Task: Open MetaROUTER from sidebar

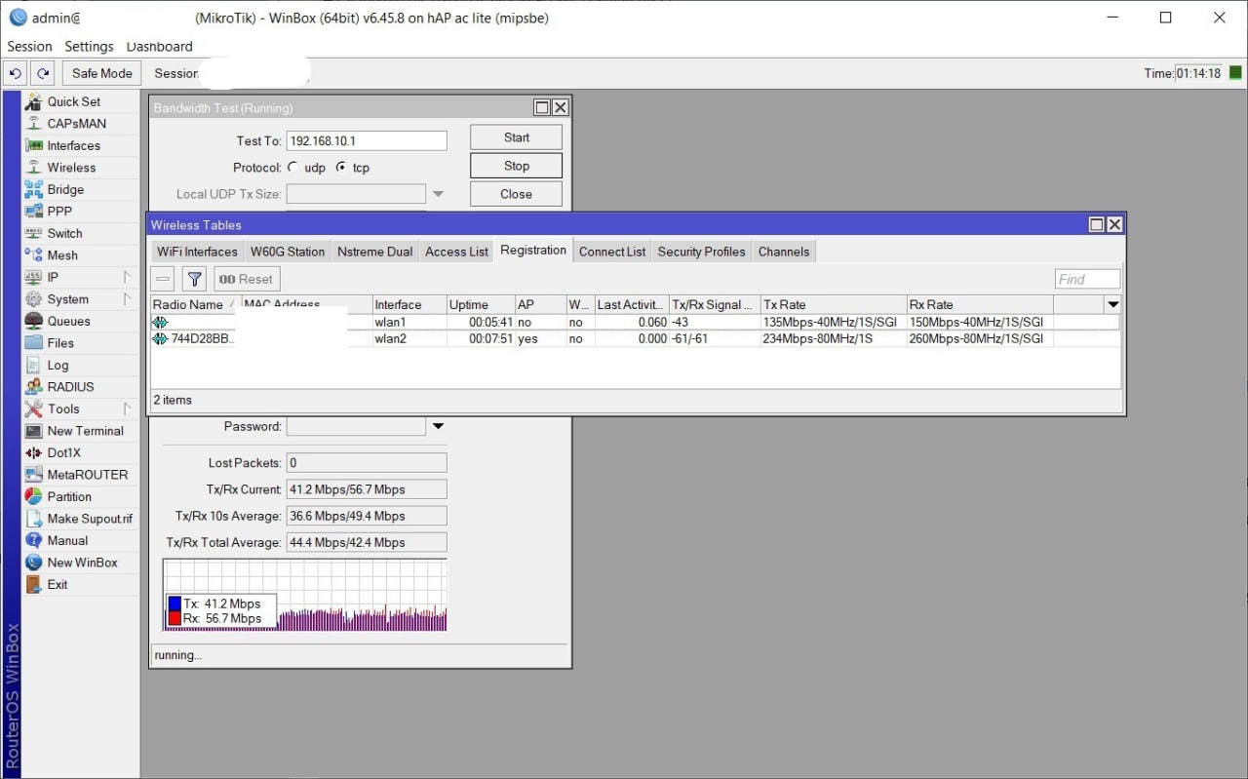Action: pyautogui.click(x=88, y=475)
